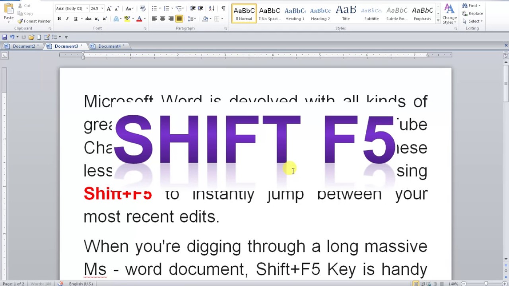The height and width of the screenshot is (286, 509).
Task: Apply the yellow text highlight color
Action: click(127, 19)
